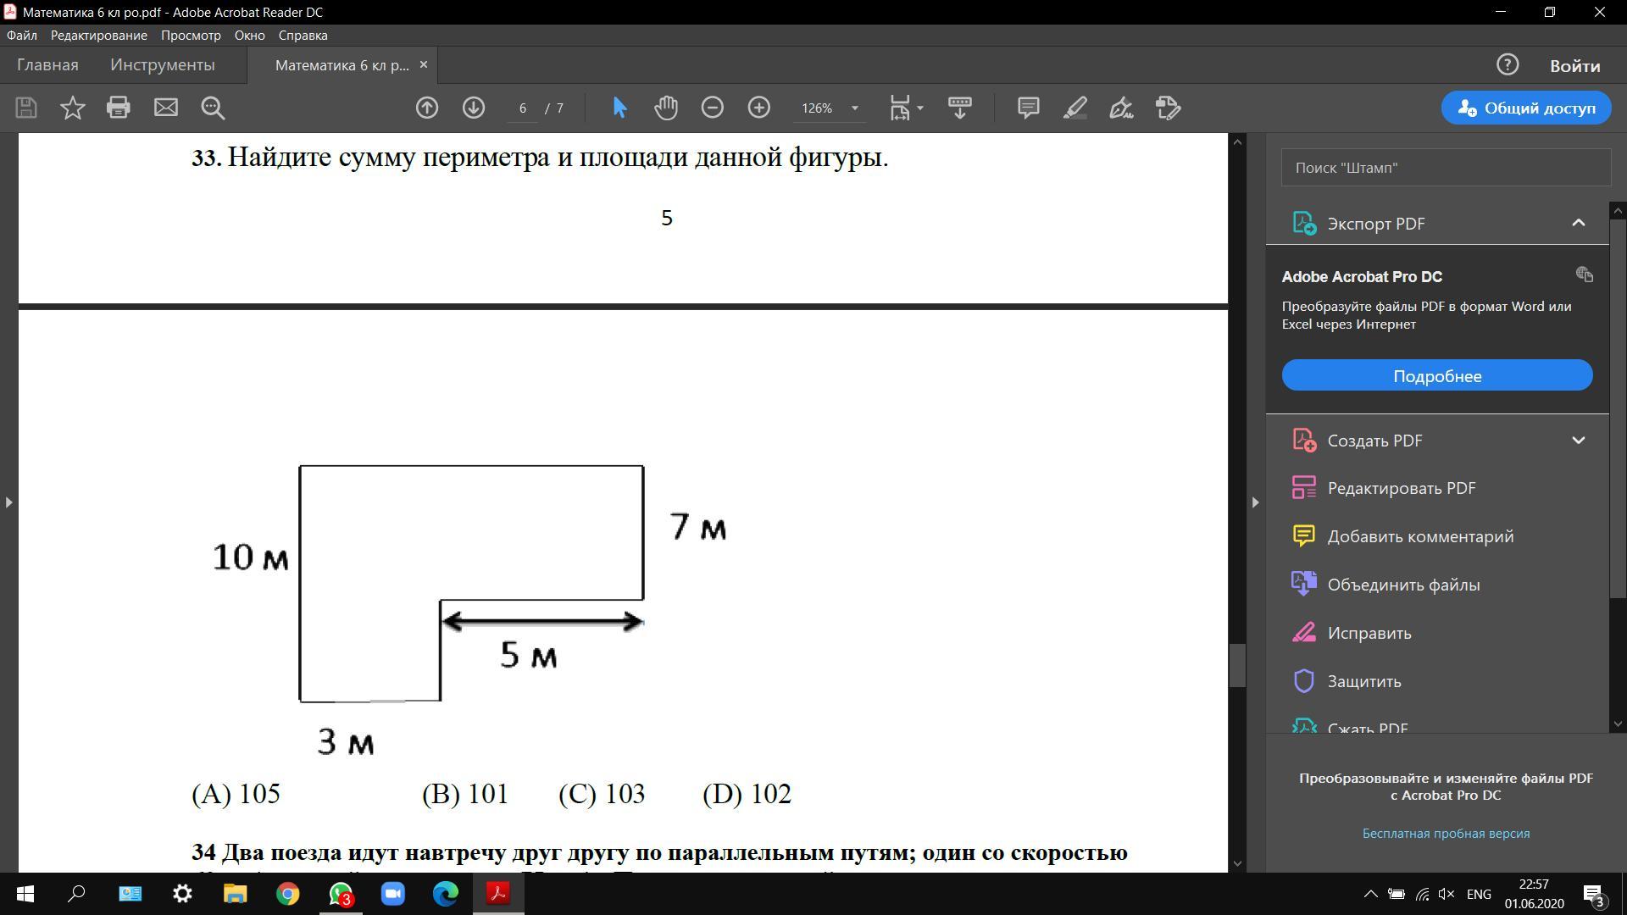Click the Подробнее button
The image size is (1627, 915).
click(1437, 375)
